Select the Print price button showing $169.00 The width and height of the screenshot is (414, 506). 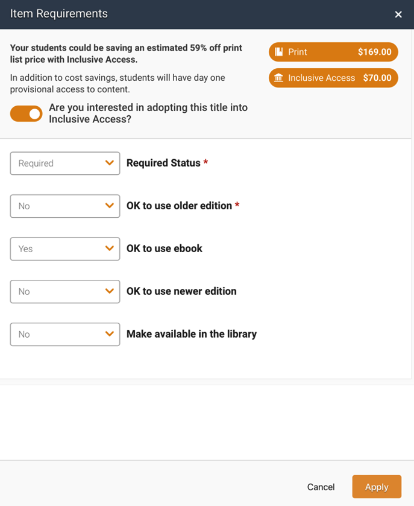[333, 52]
